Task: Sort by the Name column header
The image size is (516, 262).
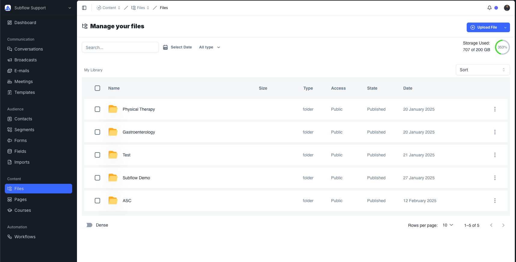Action: (114, 88)
